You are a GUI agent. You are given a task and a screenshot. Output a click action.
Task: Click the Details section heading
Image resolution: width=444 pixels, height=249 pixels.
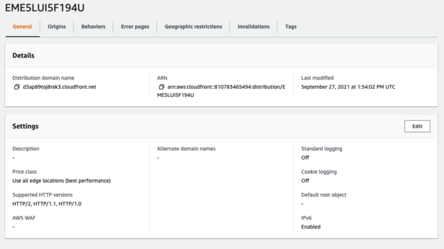[x=23, y=56]
